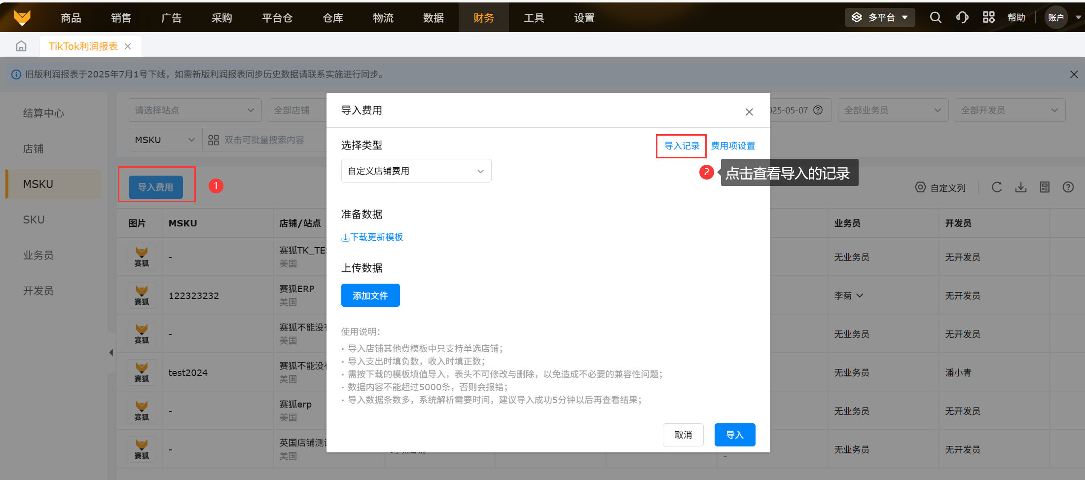
Task: Open the 多平台 platform dropdown
Action: (x=880, y=18)
